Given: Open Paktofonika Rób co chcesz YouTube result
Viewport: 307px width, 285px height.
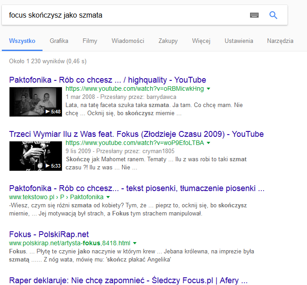Looking at the screenshot, I should [108, 80].
